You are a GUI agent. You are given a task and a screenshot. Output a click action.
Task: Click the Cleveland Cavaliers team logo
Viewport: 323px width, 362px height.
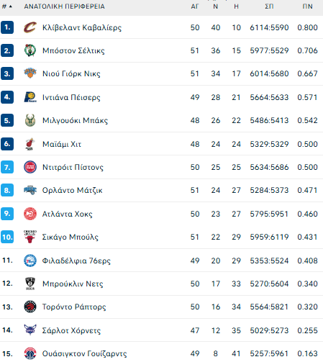[30, 27]
